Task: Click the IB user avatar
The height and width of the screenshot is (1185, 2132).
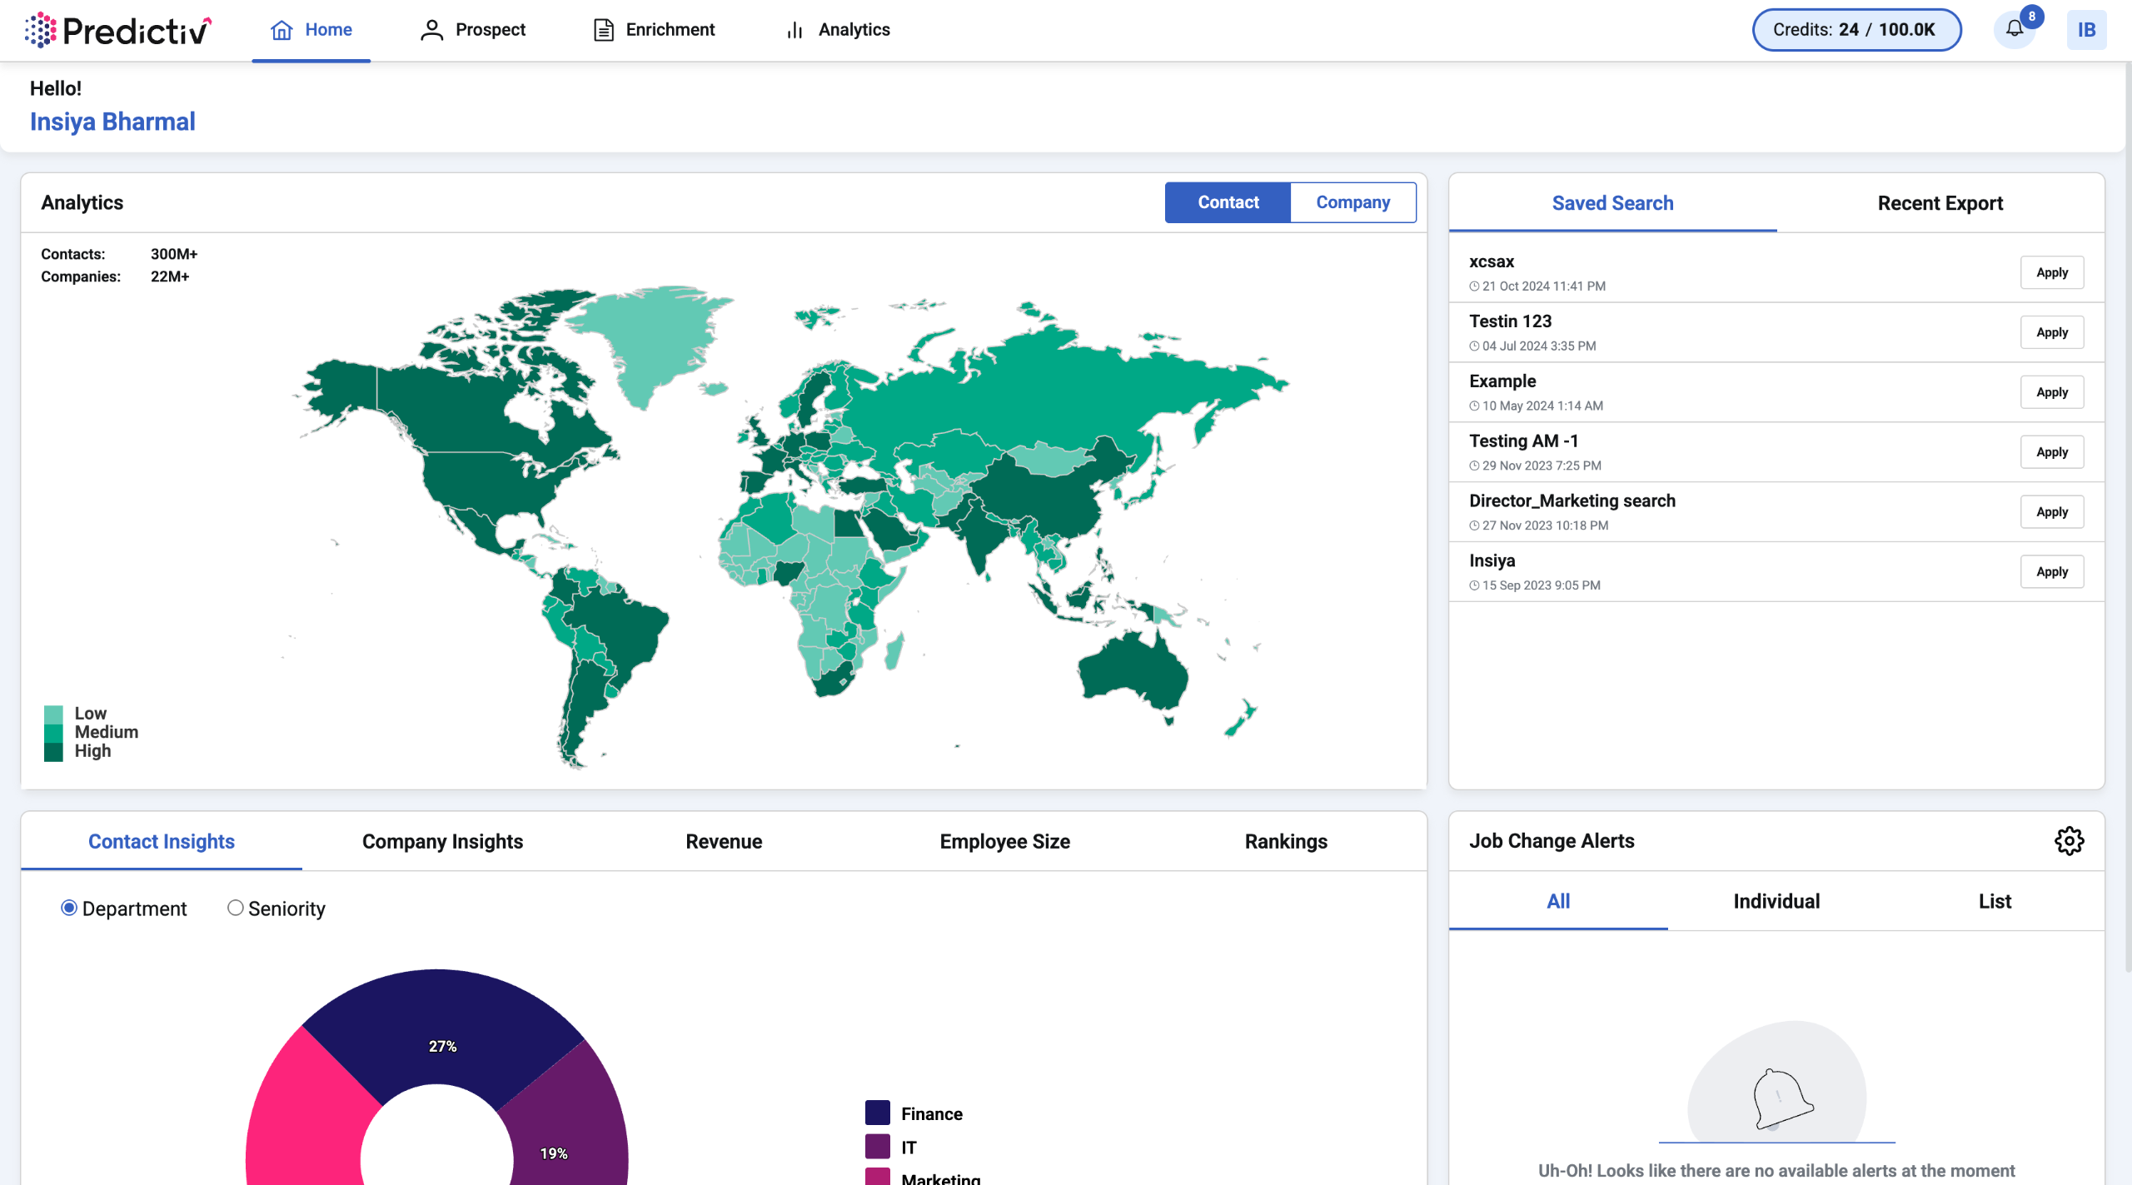Action: 2085,30
